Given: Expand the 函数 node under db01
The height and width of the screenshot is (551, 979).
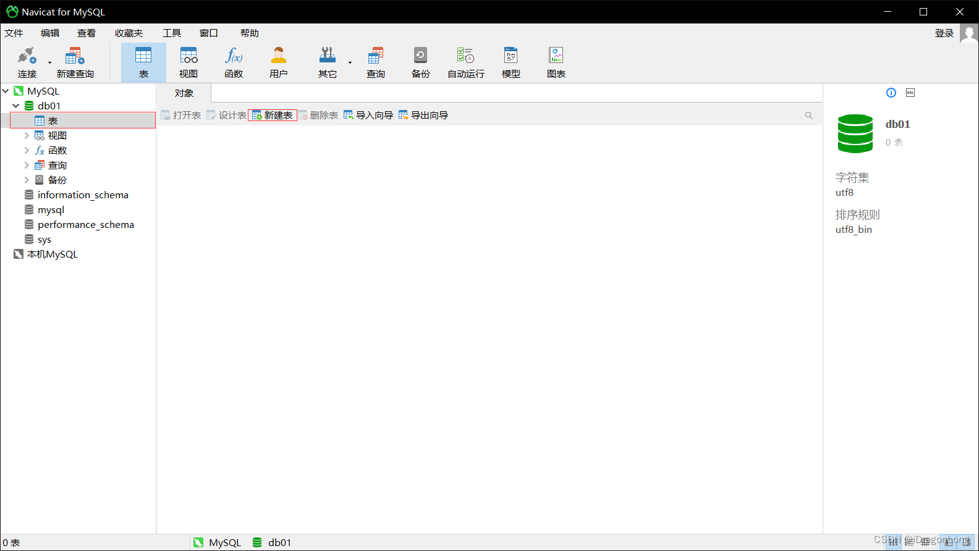Looking at the screenshot, I should tap(27, 150).
